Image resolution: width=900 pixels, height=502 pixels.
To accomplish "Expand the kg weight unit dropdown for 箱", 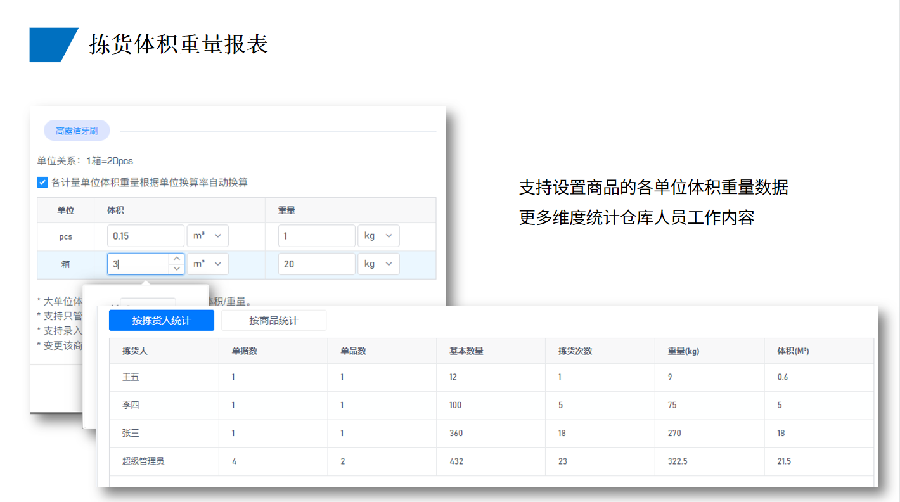I will pos(378,264).
